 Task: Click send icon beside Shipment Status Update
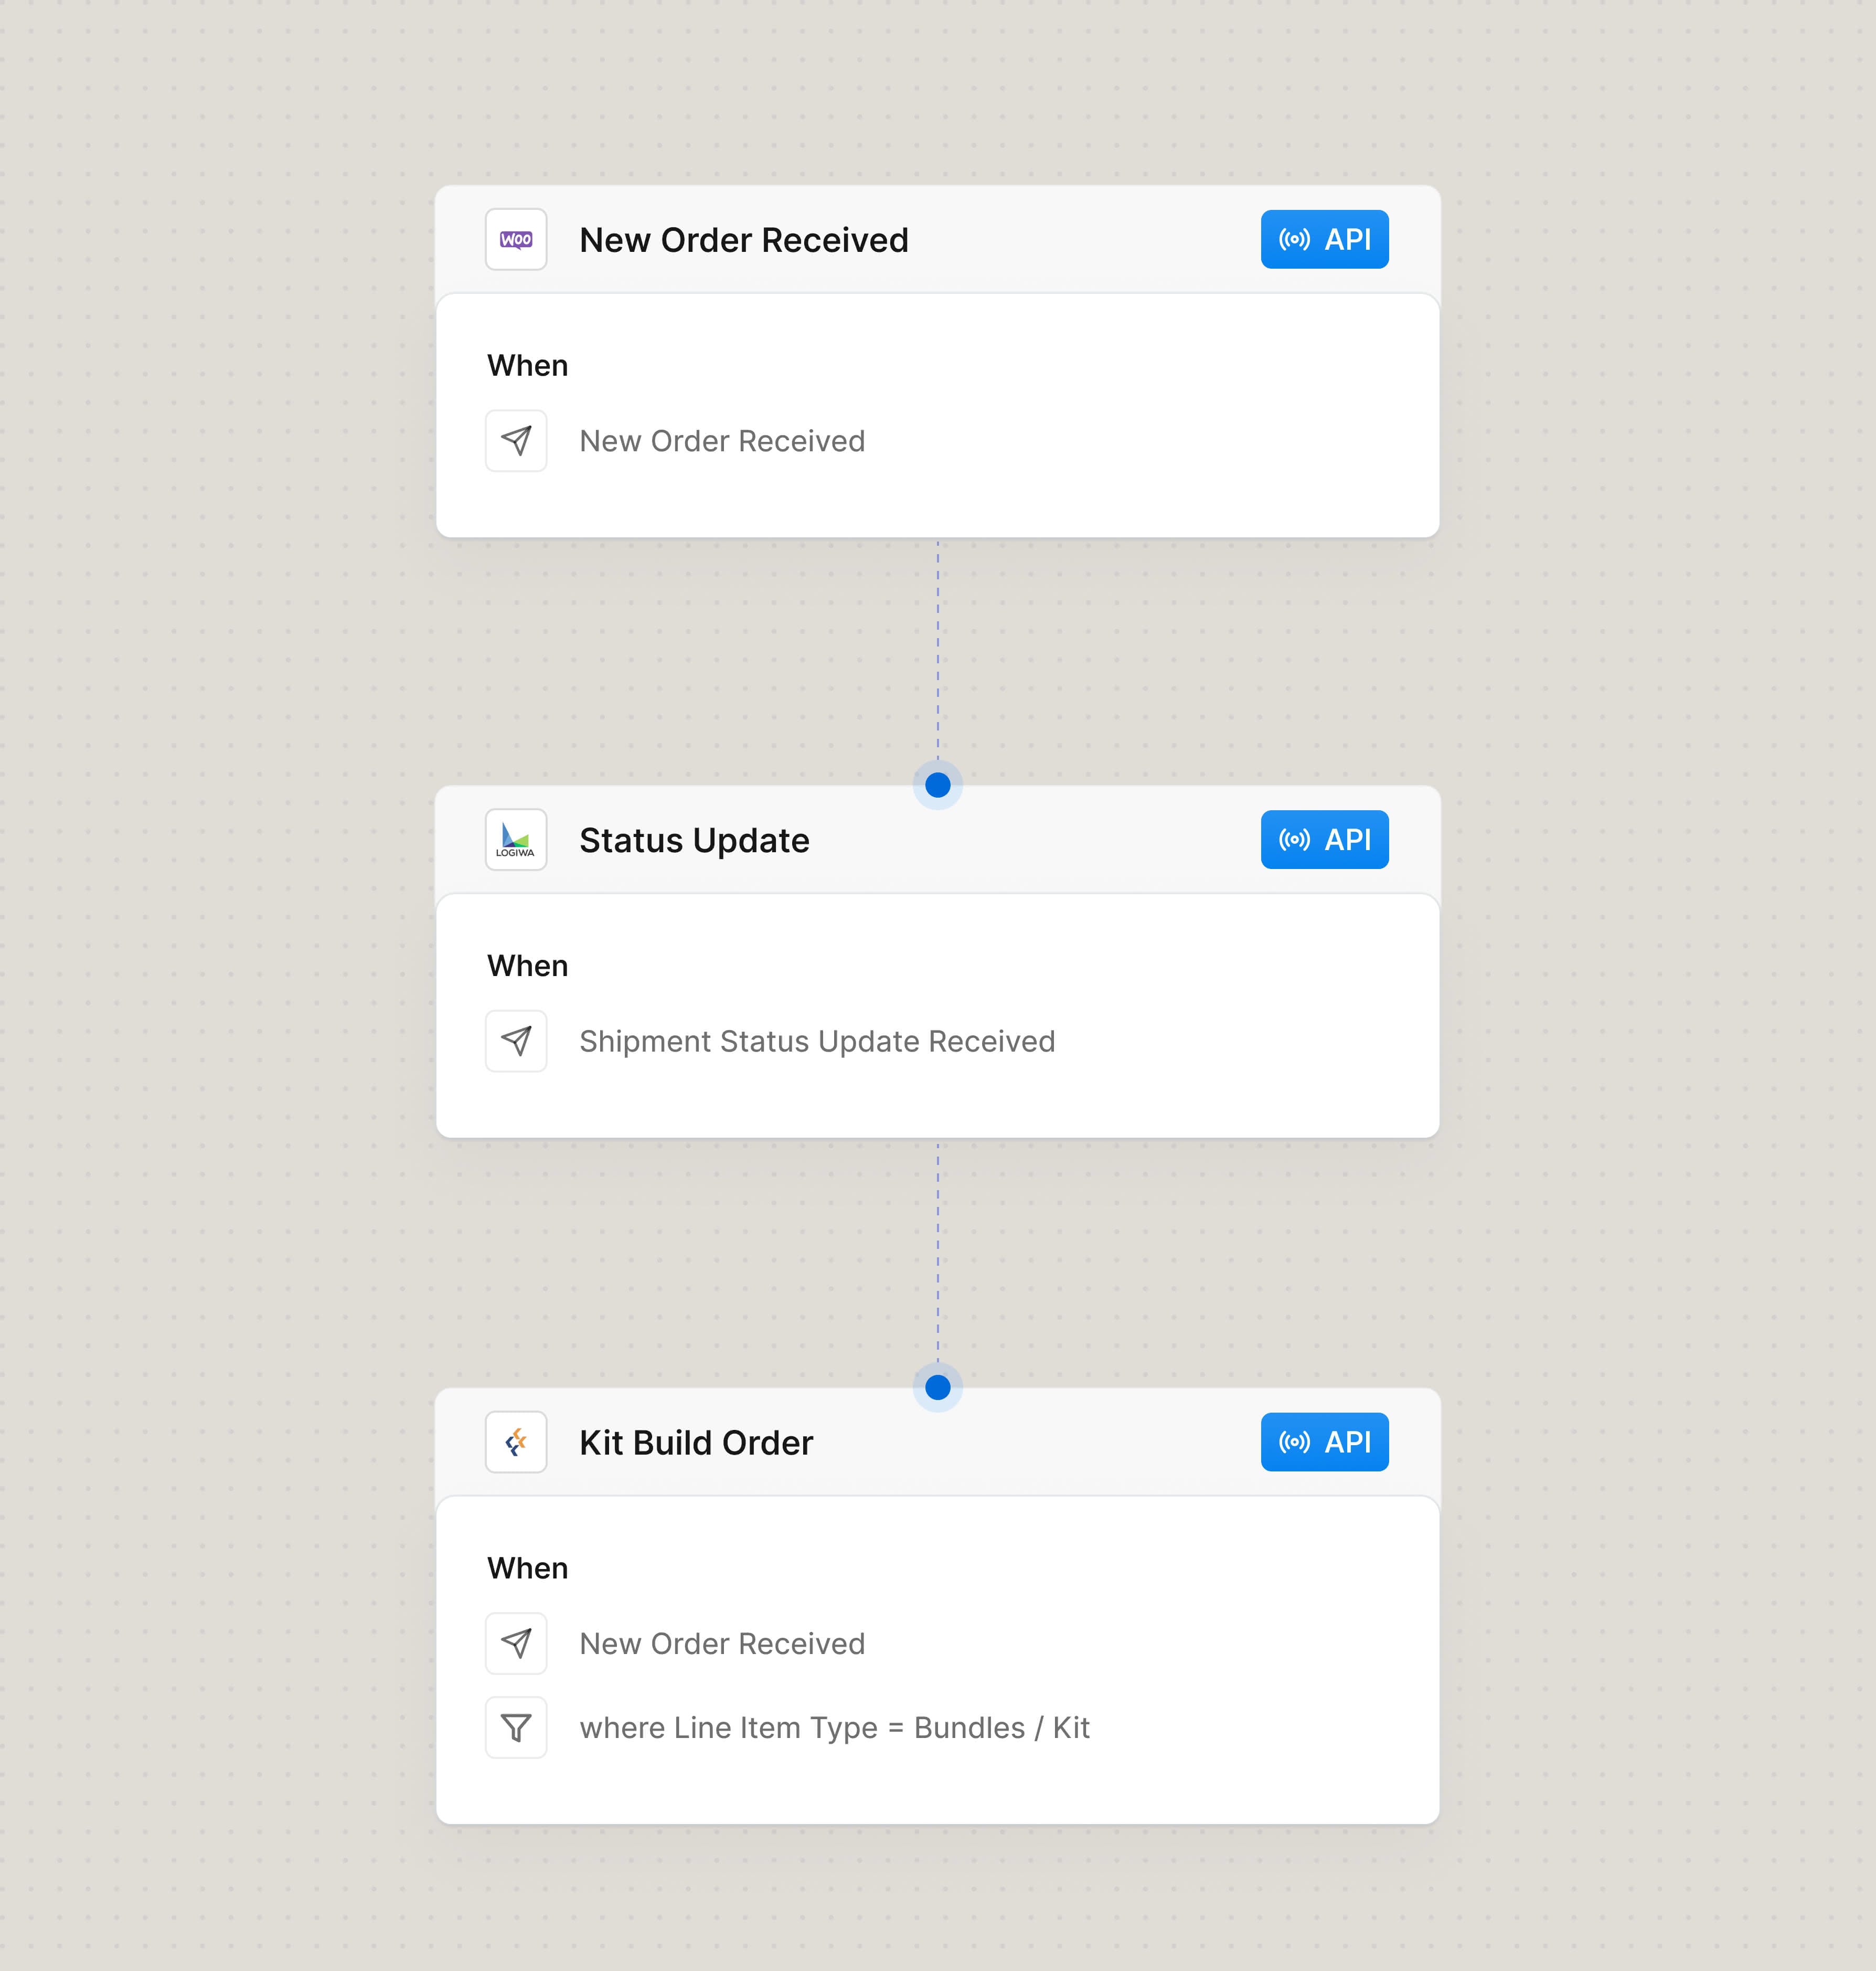pos(516,1042)
